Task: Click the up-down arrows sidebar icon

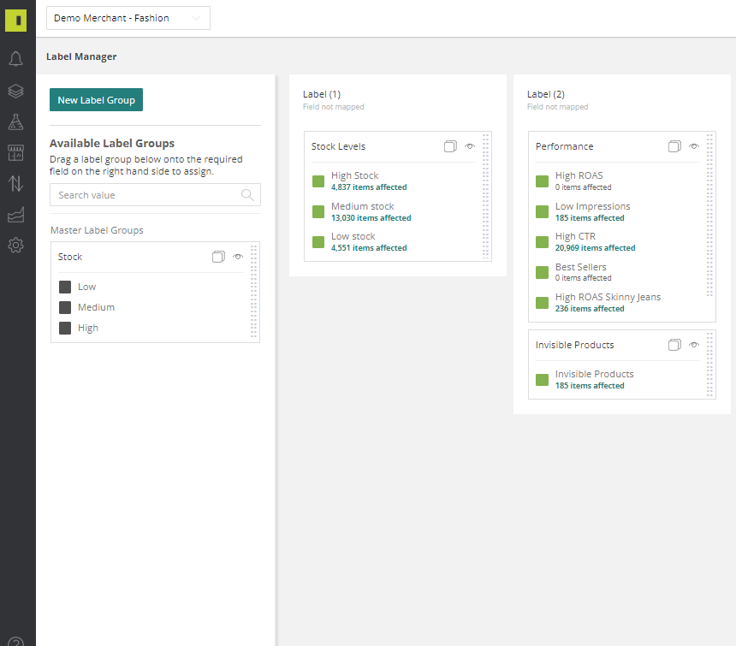Action: coord(16,183)
